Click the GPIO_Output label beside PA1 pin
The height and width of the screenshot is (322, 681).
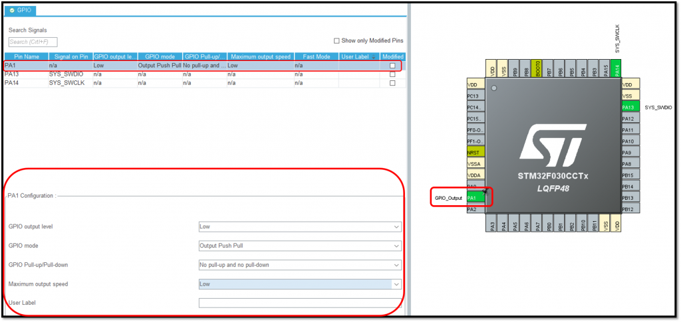click(x=449, y=198)
